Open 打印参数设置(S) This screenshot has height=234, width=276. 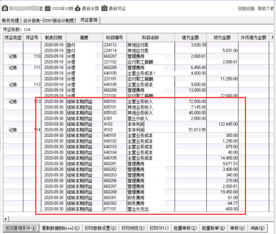(100, 228)
